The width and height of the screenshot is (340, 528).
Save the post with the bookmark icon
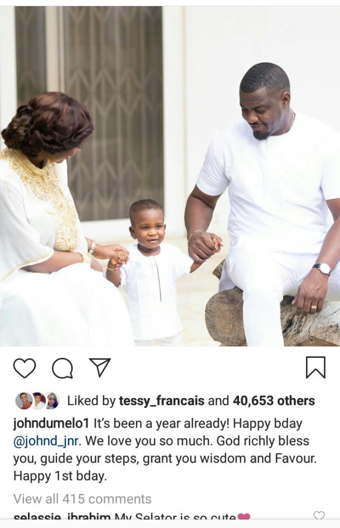coord(316,367)
